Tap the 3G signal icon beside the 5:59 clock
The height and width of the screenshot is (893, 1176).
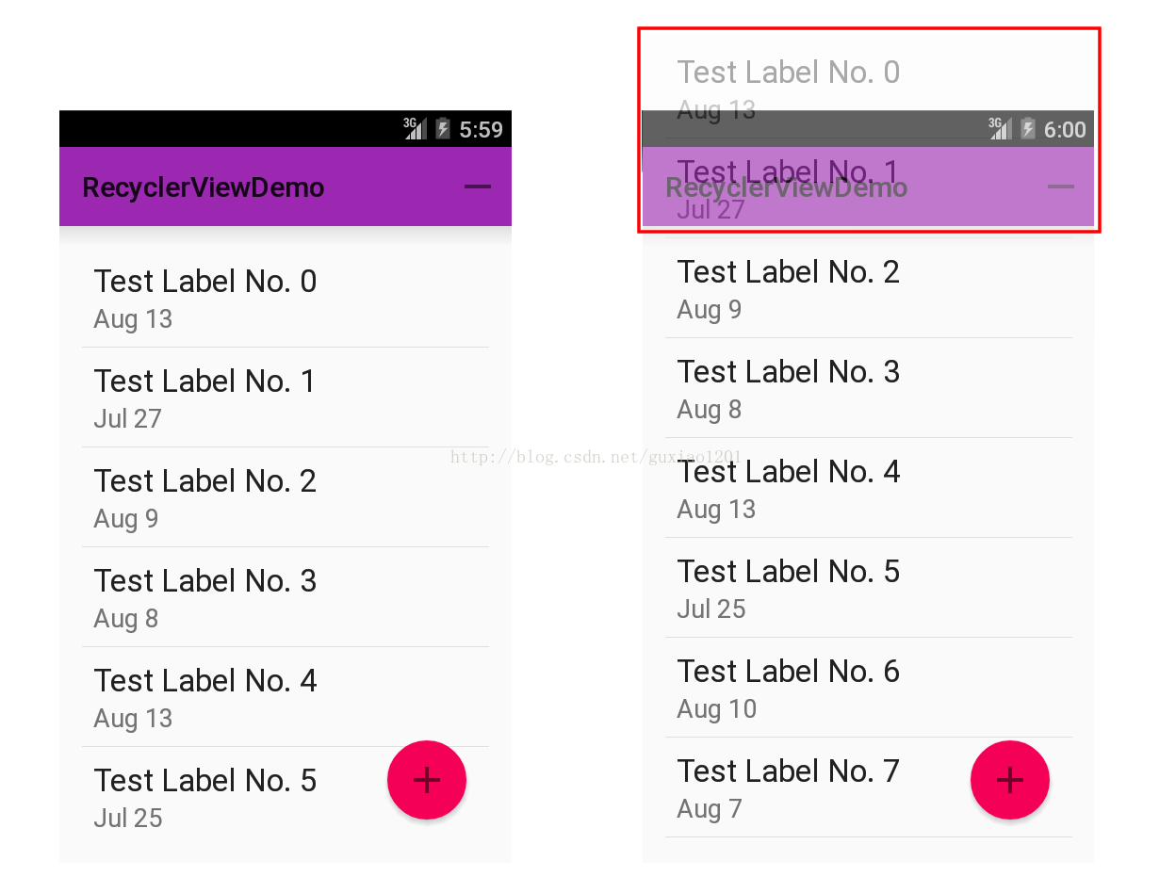point(415,128)
